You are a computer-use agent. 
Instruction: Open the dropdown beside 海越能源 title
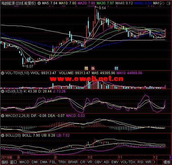[x=39, y=3]
